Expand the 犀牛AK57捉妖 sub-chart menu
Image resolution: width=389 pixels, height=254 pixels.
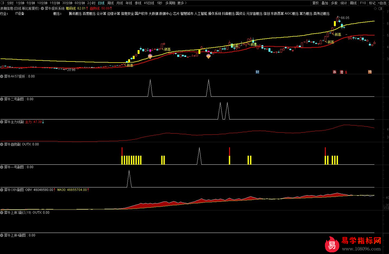click(2, 76)
